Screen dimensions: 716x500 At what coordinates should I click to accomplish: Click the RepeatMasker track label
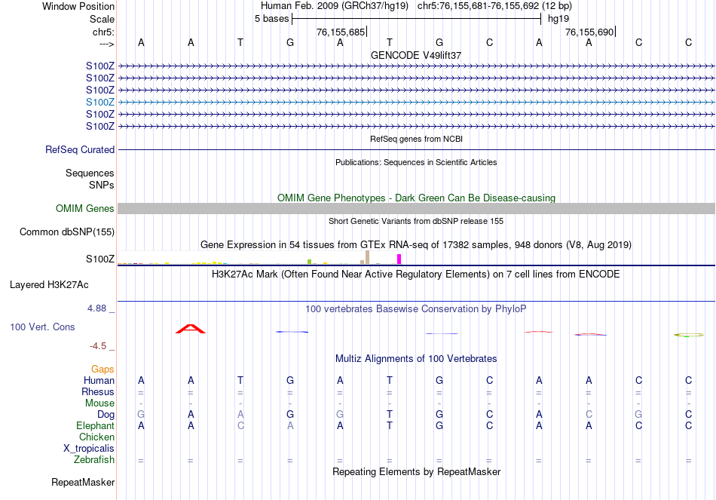point(83,482)
